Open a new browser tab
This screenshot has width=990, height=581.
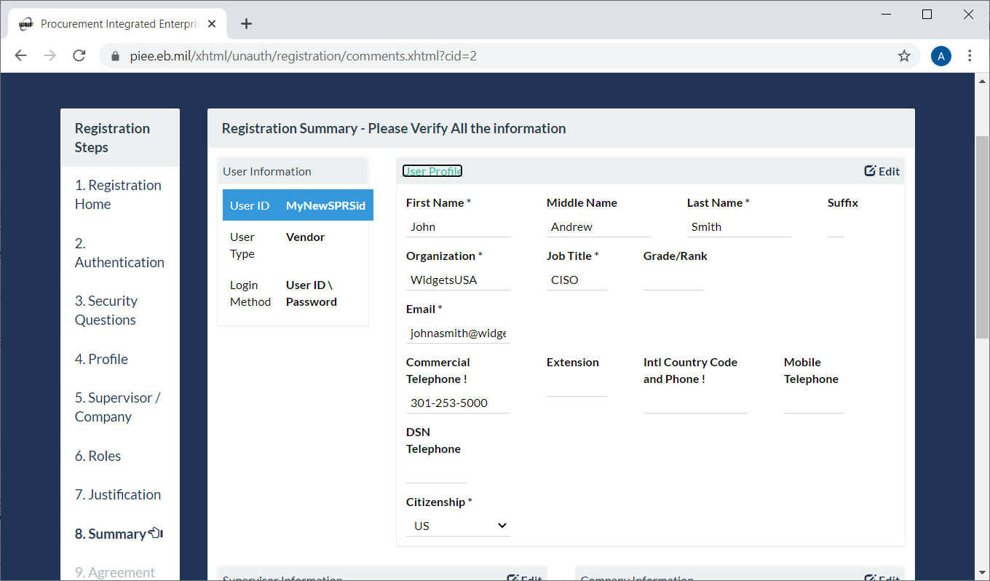click(x=246, y=23)
